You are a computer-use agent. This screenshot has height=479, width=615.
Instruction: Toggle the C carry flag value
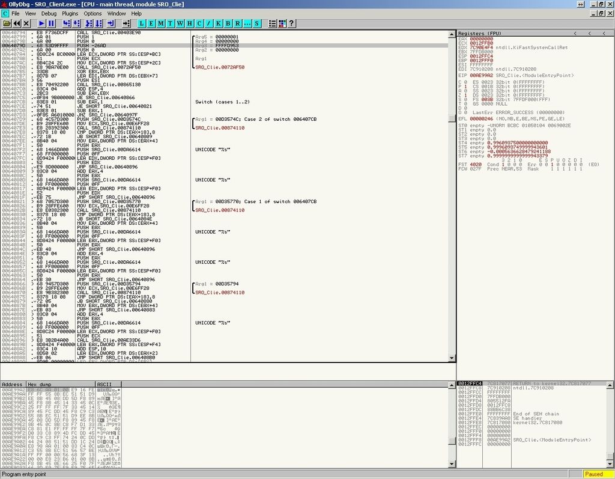tap(465, 81)
